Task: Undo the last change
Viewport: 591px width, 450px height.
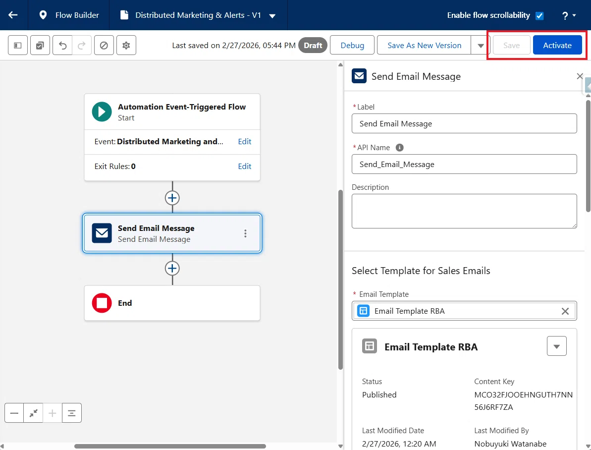Action: pyautogui.click(x=62, y=45)
